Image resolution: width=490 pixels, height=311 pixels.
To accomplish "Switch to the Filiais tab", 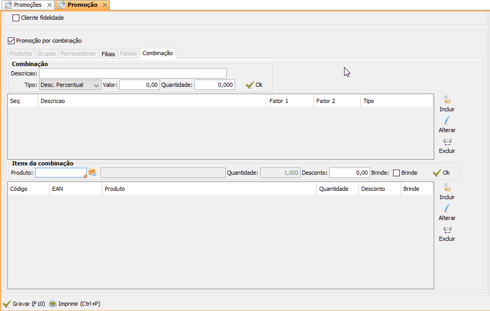I will (x=108, y=54).
